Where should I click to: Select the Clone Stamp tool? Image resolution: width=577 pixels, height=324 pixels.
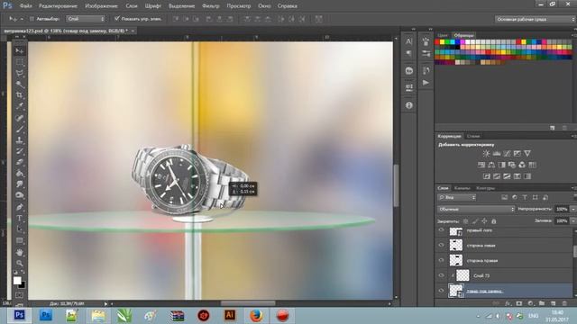(x=20, y=140)
